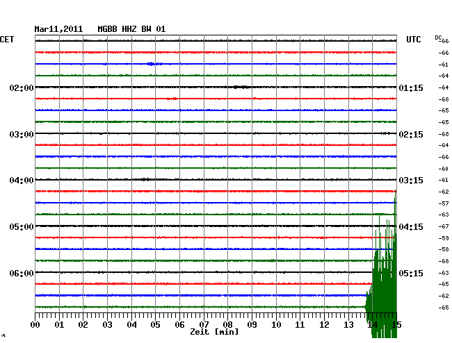Click the UTC timezone label
Viewport: 452px width, 343px height.
(413, 40)
